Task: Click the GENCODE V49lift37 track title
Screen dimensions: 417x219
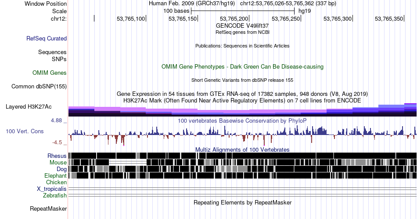Action: (x=242, y=26)
